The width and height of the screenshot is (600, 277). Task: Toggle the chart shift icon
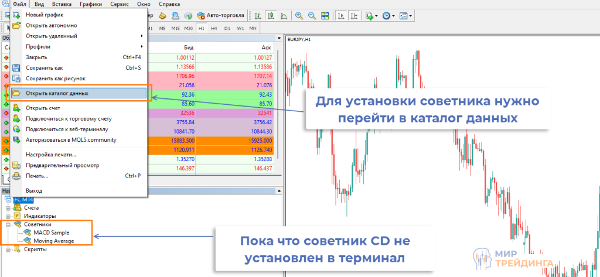pyautogui.click(x=353, y=16)
